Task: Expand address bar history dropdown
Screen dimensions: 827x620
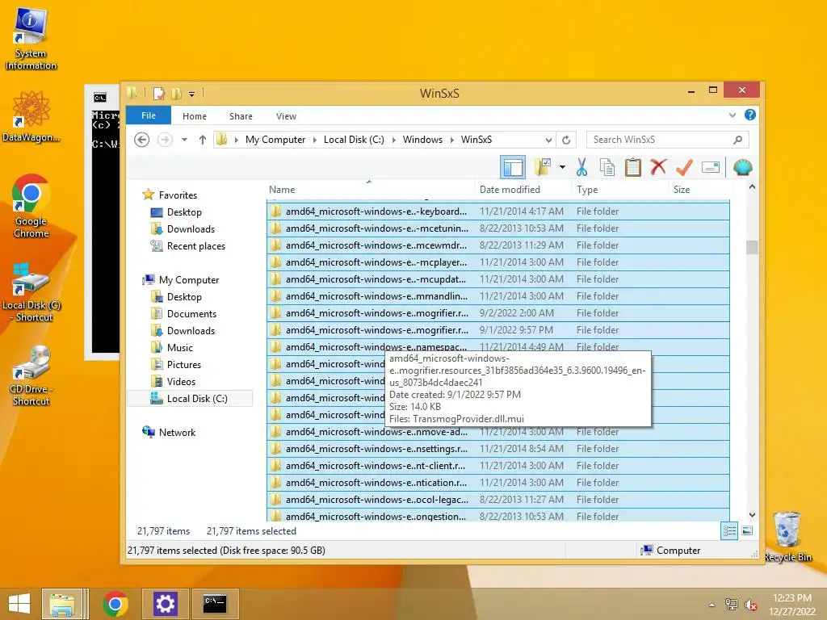Action: click(548, 140)
